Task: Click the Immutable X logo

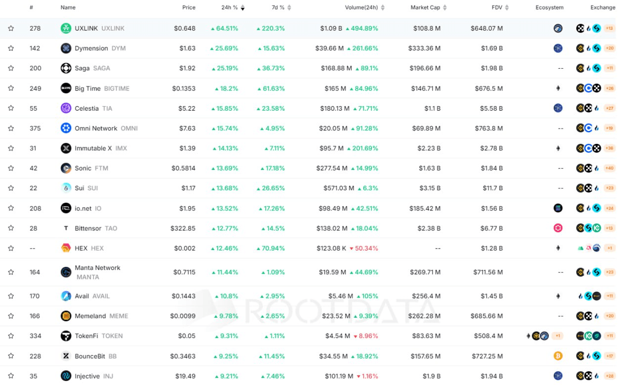Action: click(66, 148)
